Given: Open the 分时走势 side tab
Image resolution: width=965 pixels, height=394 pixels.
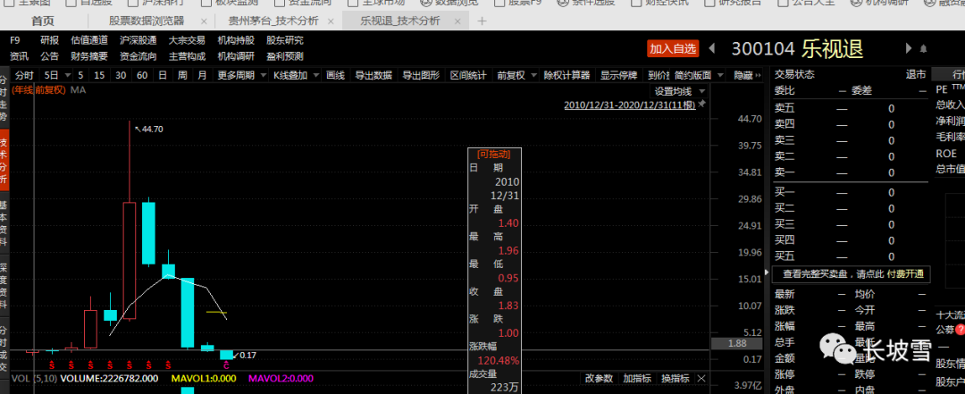Looking at the screenshot, I should [x=4, y=98].
